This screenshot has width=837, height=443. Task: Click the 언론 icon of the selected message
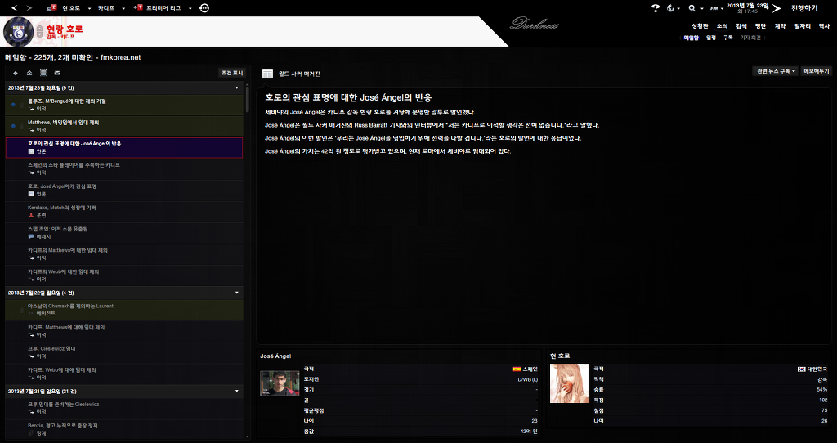point(31,151)
